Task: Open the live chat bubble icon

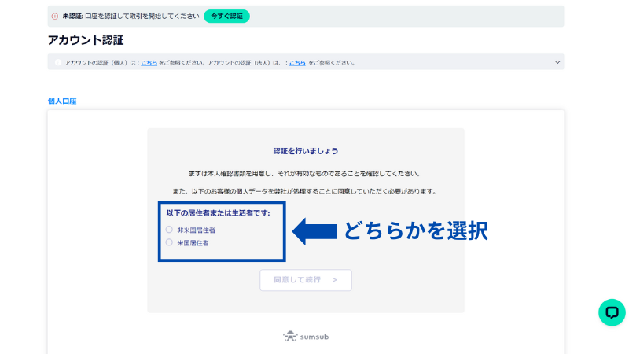Action: pos(612,312)
